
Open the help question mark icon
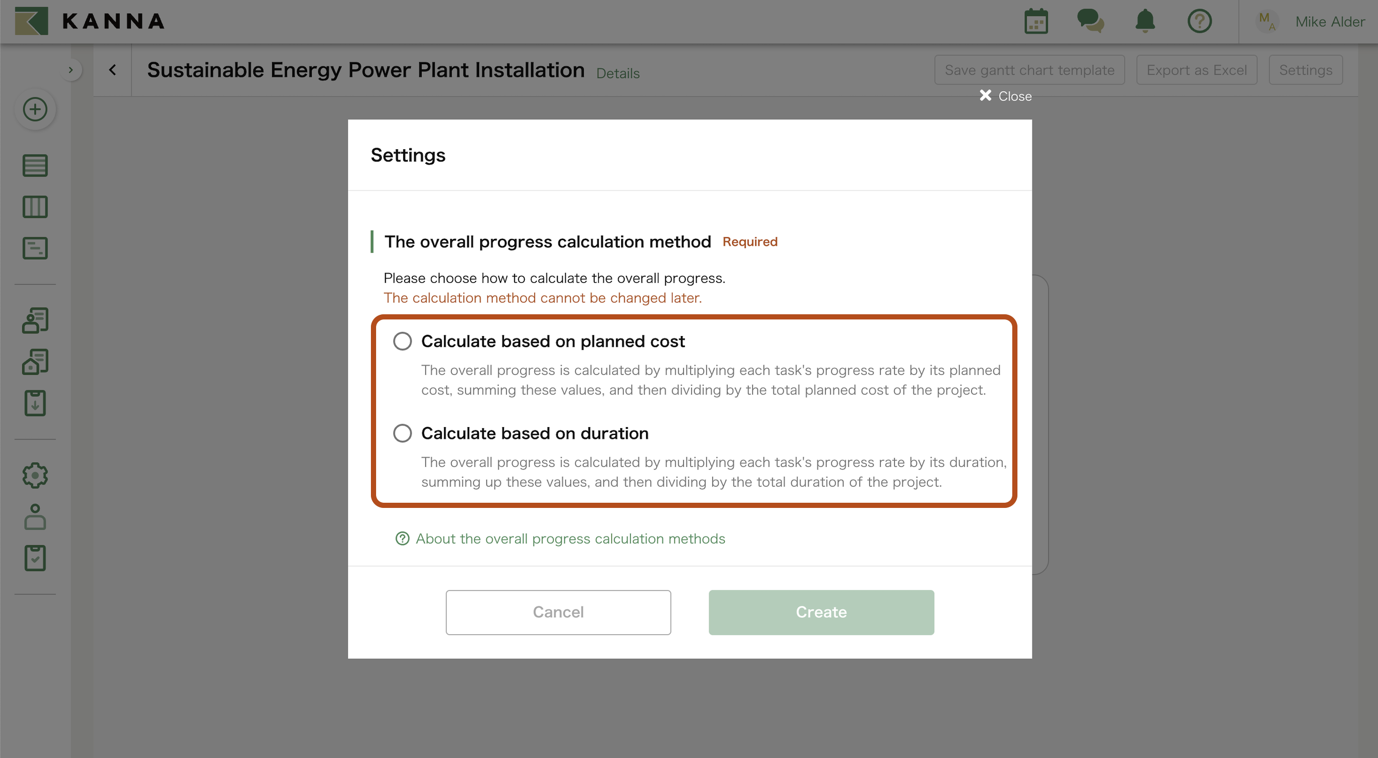click(x=1199, y=21)
